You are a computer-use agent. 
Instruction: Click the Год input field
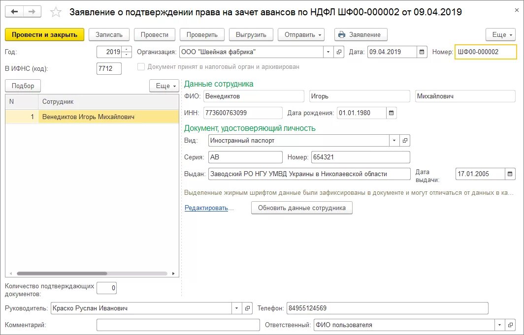109,52
